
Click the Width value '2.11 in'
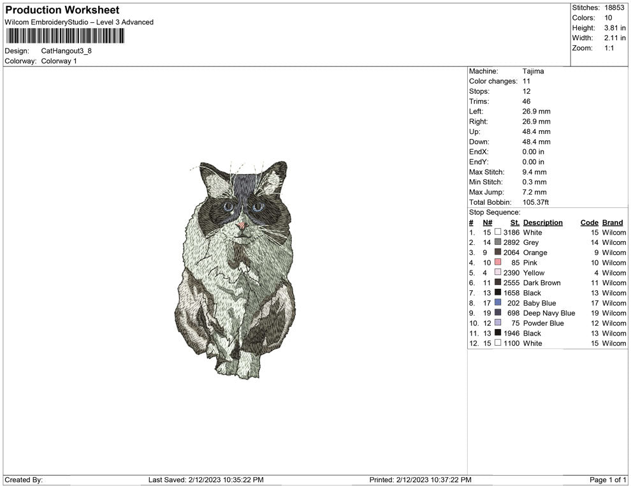615,38
